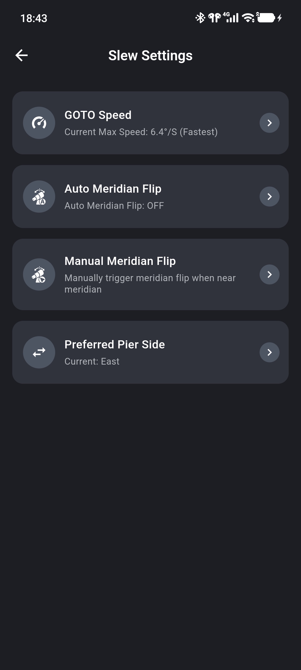
Task: Open the Manual Meridian Flip entry title
Action: tap(120, 261)
